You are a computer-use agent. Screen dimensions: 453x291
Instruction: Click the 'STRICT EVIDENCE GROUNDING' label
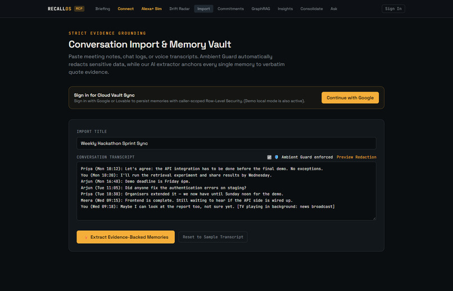[107, 33]
